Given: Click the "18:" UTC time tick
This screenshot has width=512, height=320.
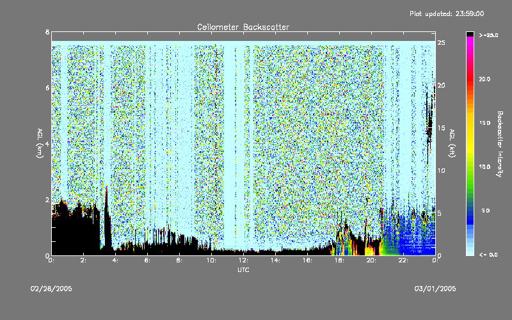Looking at the screenshot, I should click(x=340, y=260).
